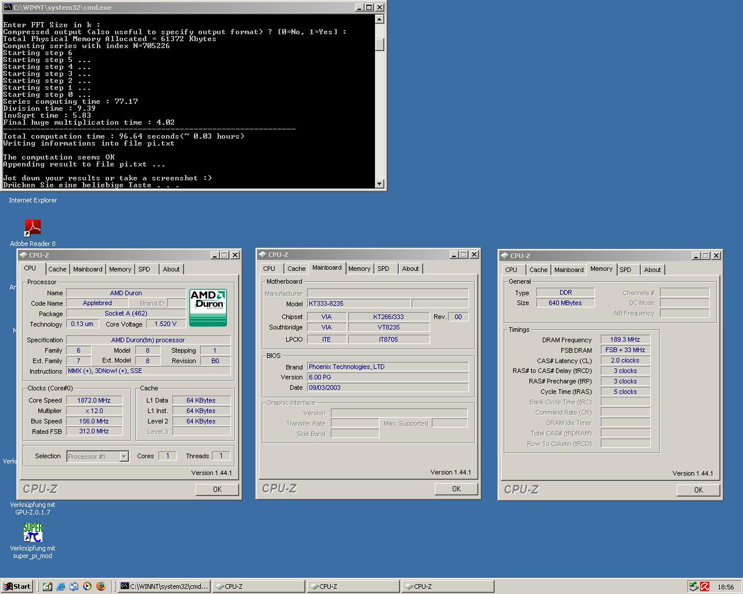Open About tab in CPU-Z Memory window
Viewport: 743px width, 594px height.
point(652,270)
